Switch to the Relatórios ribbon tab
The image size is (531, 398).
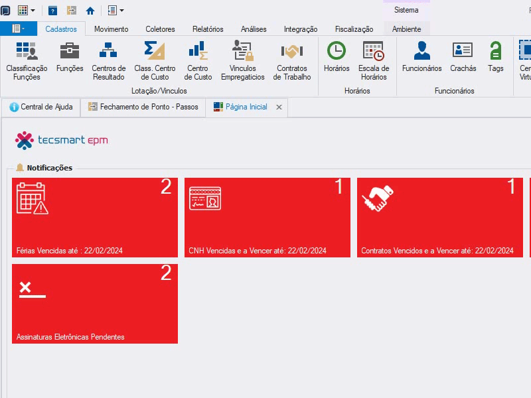(208, 29)
